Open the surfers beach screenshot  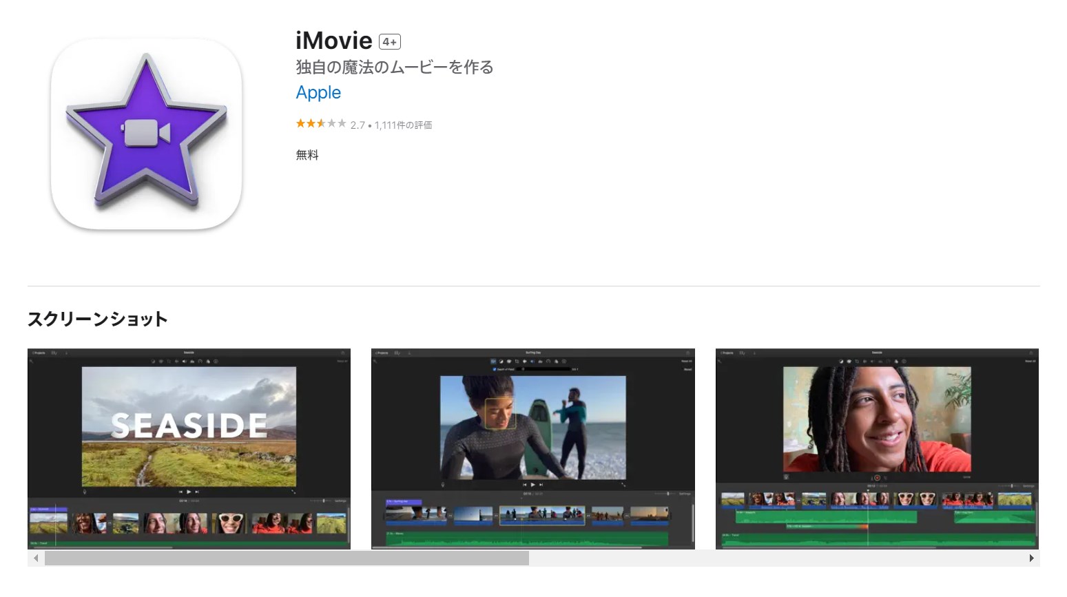click(x=533, y=449)
